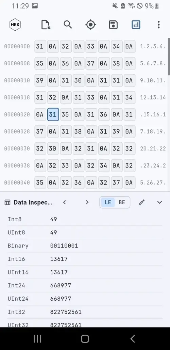The height and width of the screenshot is (350, 170).
Task: Collapse Data Inspector with the chevron down
Action: (x=159, y=203)
